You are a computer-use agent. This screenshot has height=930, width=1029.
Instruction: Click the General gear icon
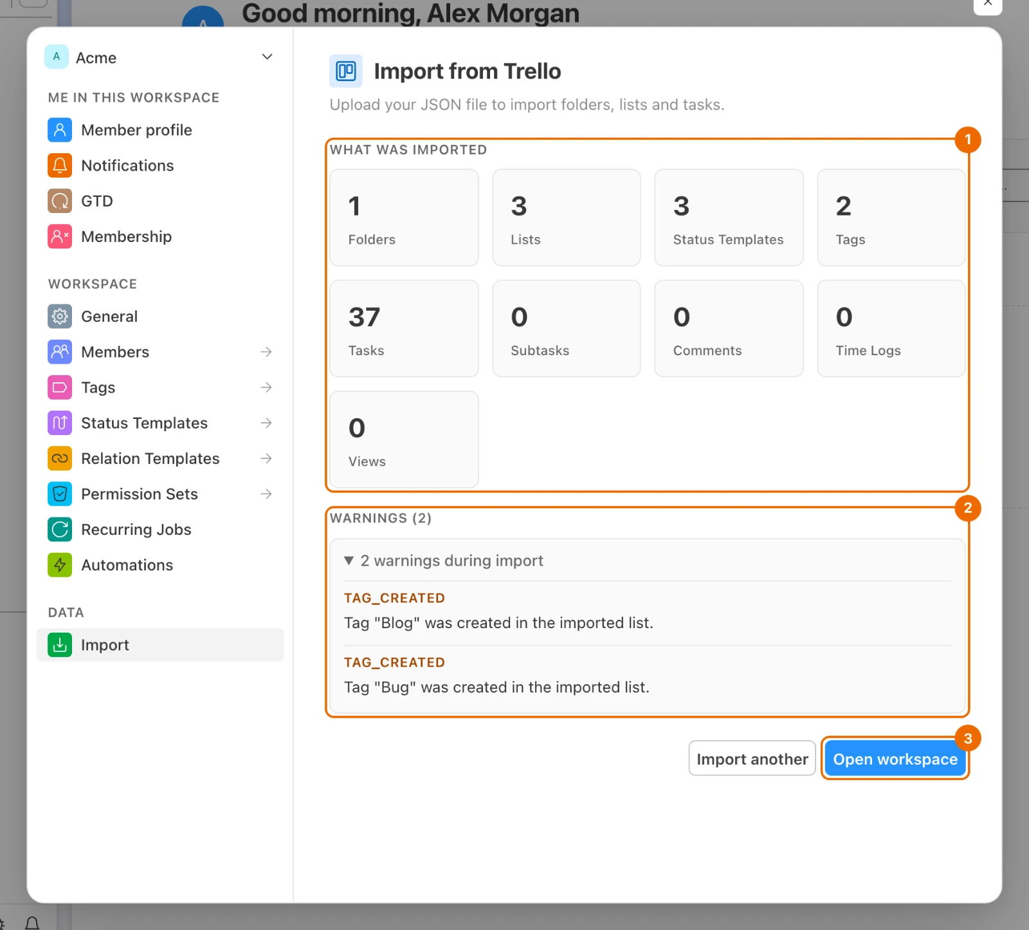tap(60, 316)
